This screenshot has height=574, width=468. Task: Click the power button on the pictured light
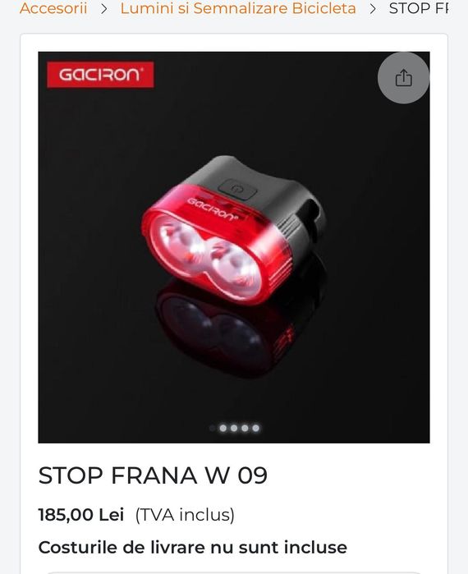(x=237, y=189)
